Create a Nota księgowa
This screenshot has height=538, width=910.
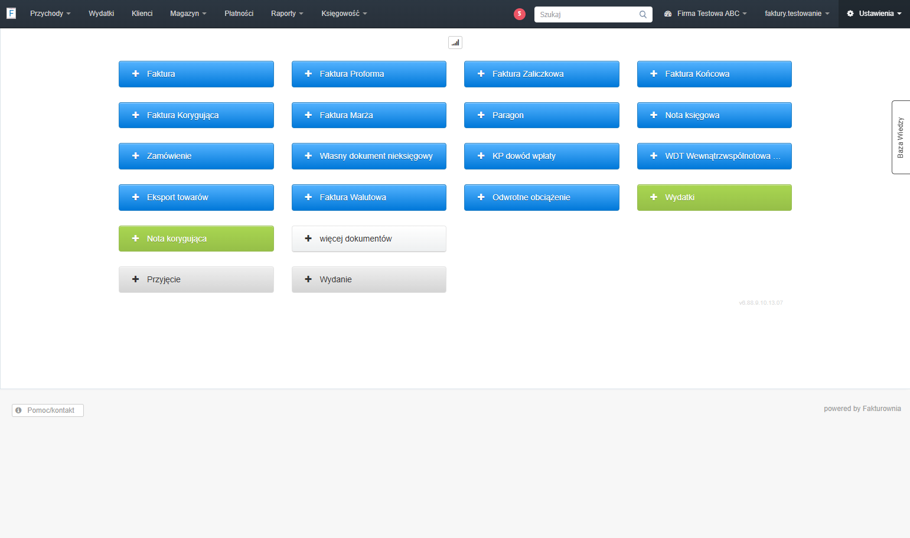coord(715,115)
